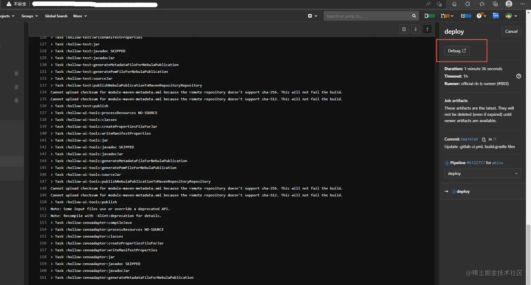Open the help question mark icon
531x285 pixels.
[x=480, y=16]
